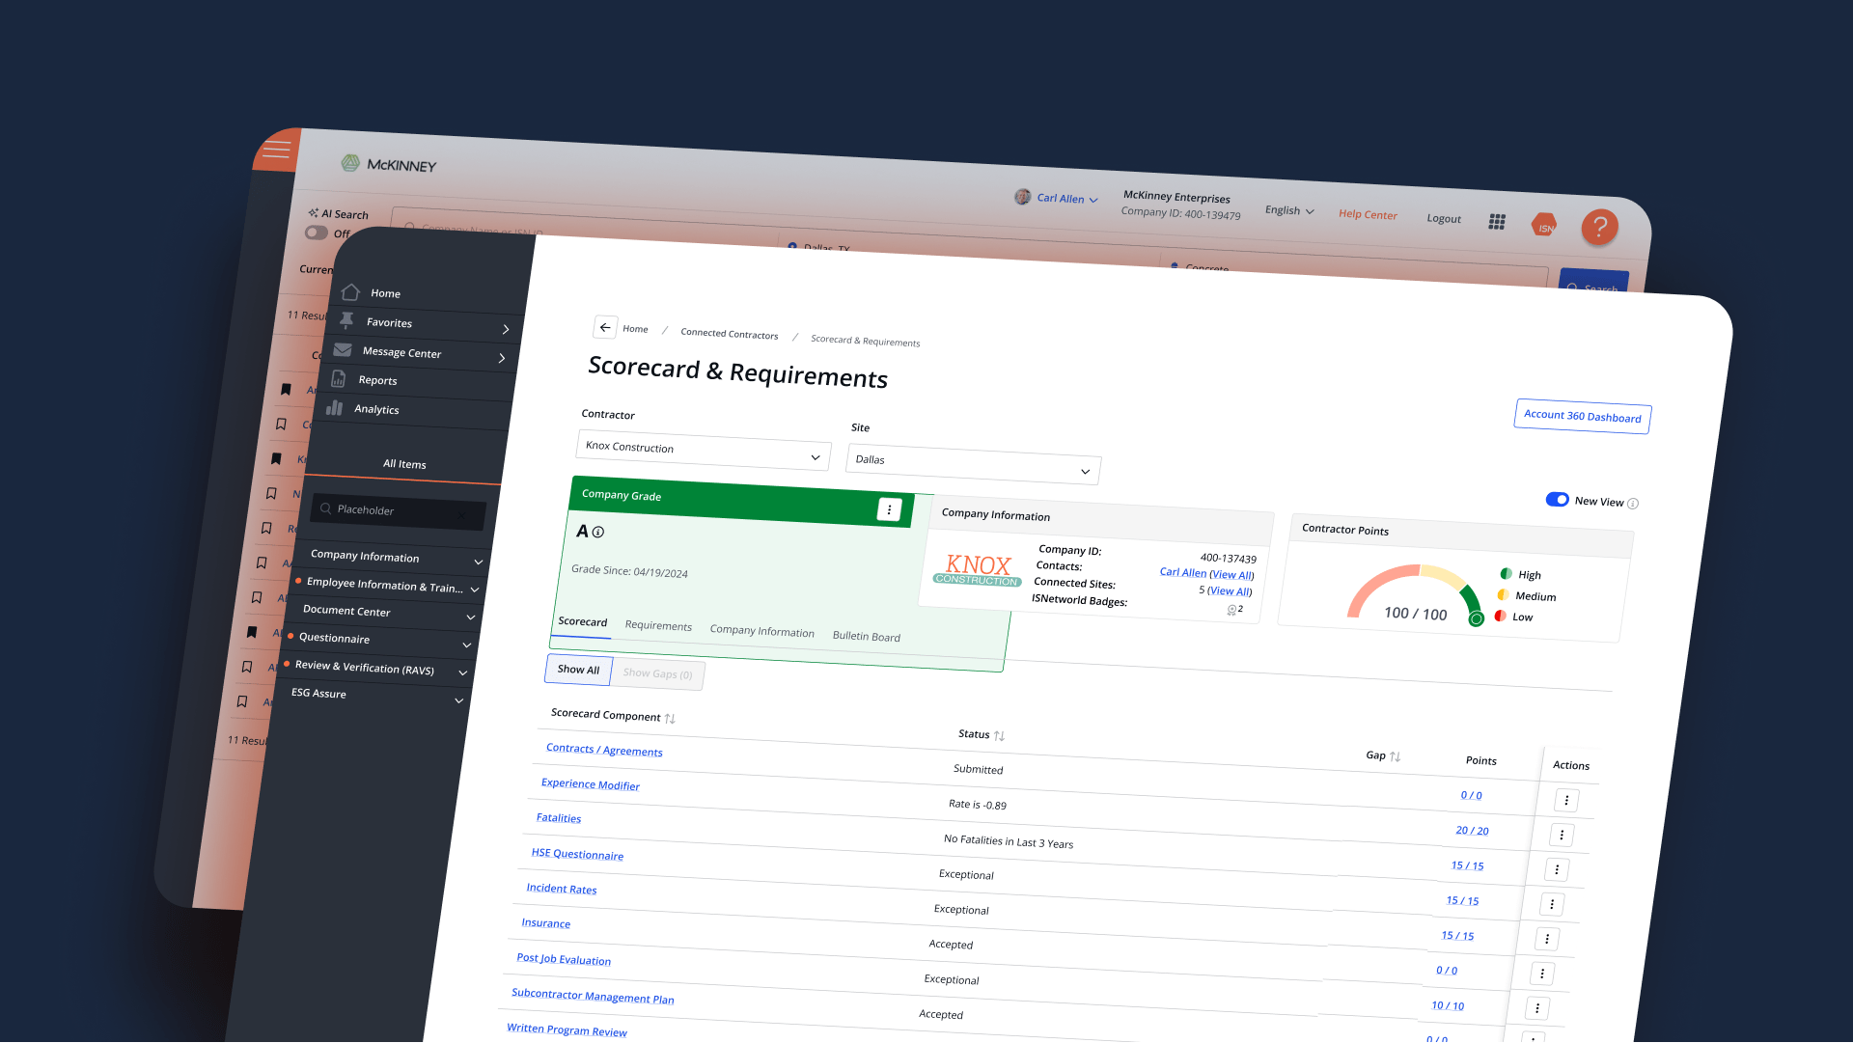Click the back arrow beside breadcrumb
This screenshot has width=1853, height=1043.
[x=605, y=327]
